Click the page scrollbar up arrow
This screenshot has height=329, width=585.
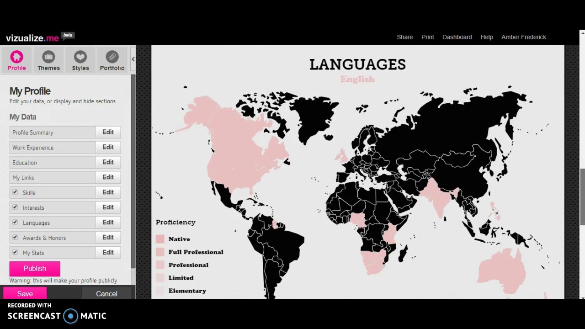(582, 33)
